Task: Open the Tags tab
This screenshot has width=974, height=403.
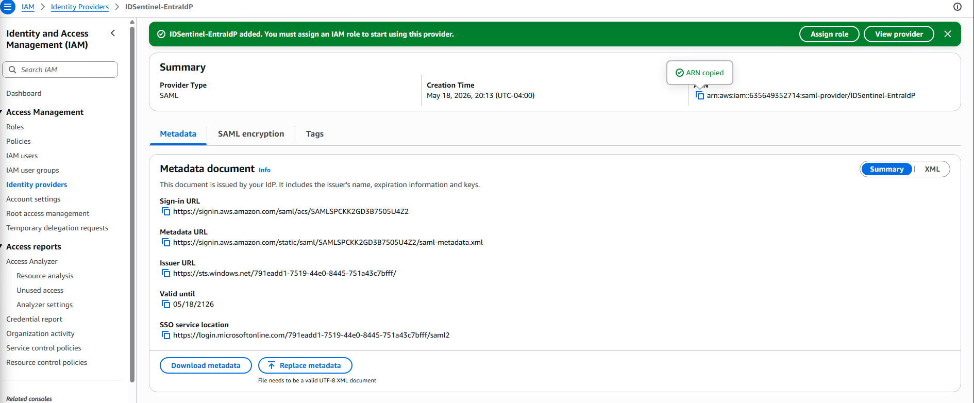Action: [315, 134]
